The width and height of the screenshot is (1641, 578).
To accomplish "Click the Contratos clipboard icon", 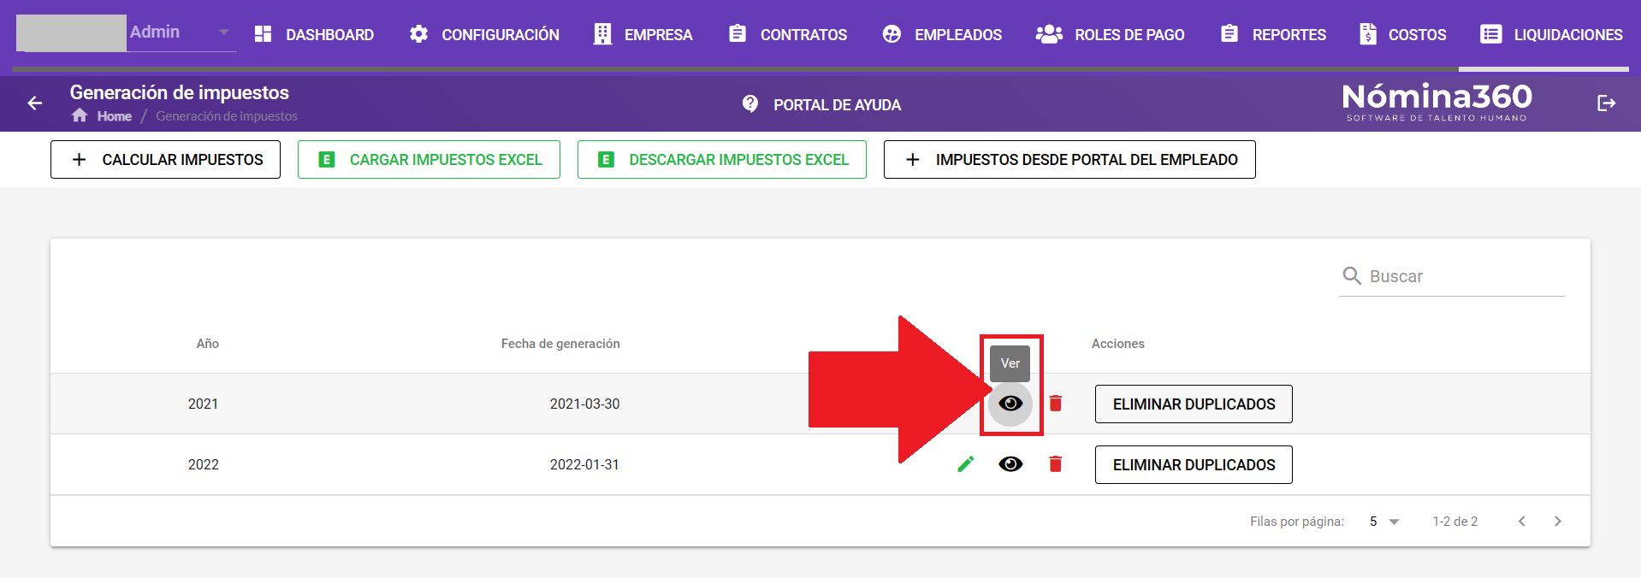I will tap(738, 33).
